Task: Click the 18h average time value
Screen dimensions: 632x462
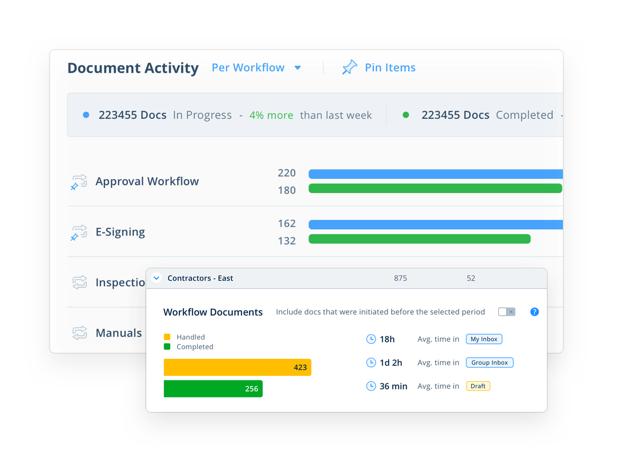Action: coord(387,339)
